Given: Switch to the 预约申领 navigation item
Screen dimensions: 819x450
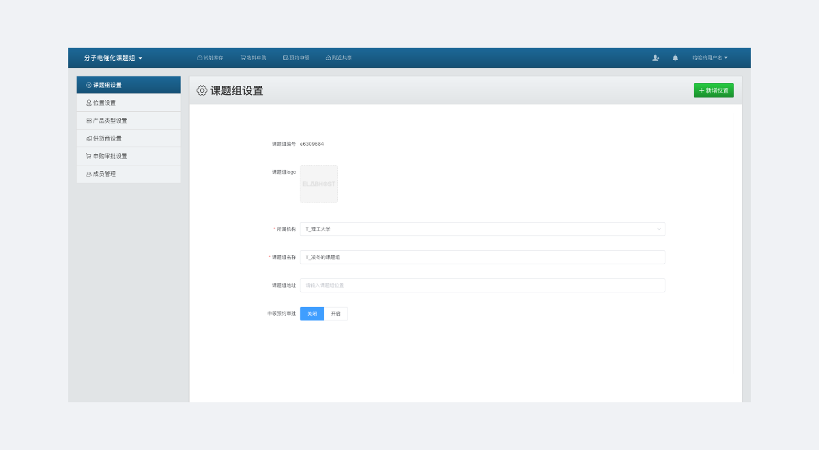Looking at the screenshot, I should [296, 58].
